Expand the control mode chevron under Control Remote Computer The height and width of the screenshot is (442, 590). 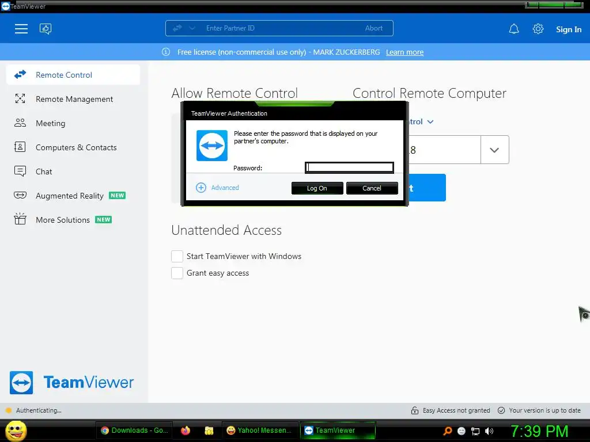[430, 122]
